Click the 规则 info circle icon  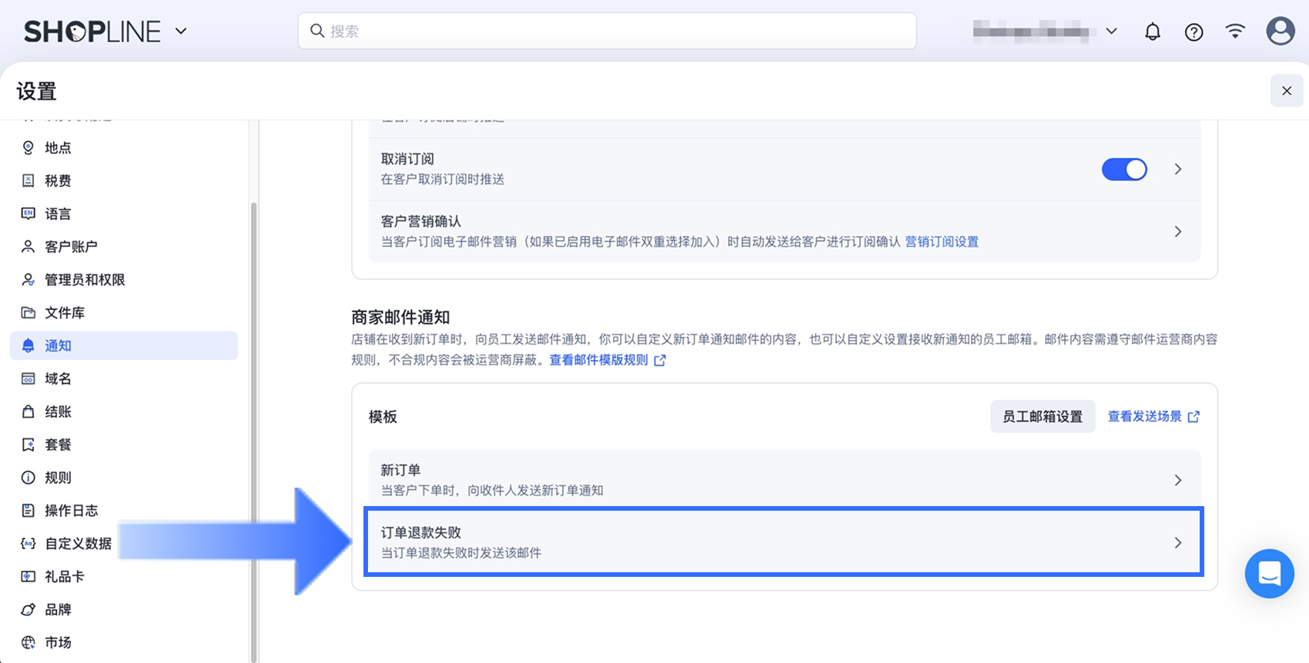(28, 478)
